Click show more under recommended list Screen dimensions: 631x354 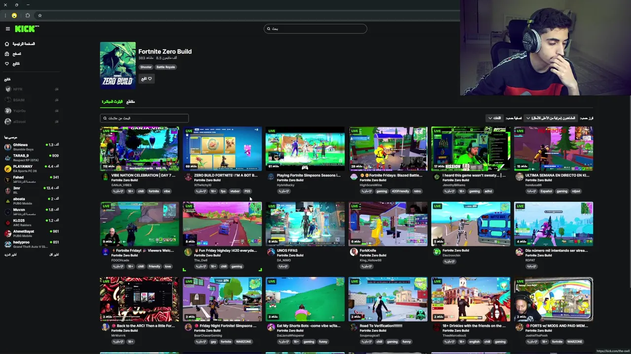pos(10,254)
